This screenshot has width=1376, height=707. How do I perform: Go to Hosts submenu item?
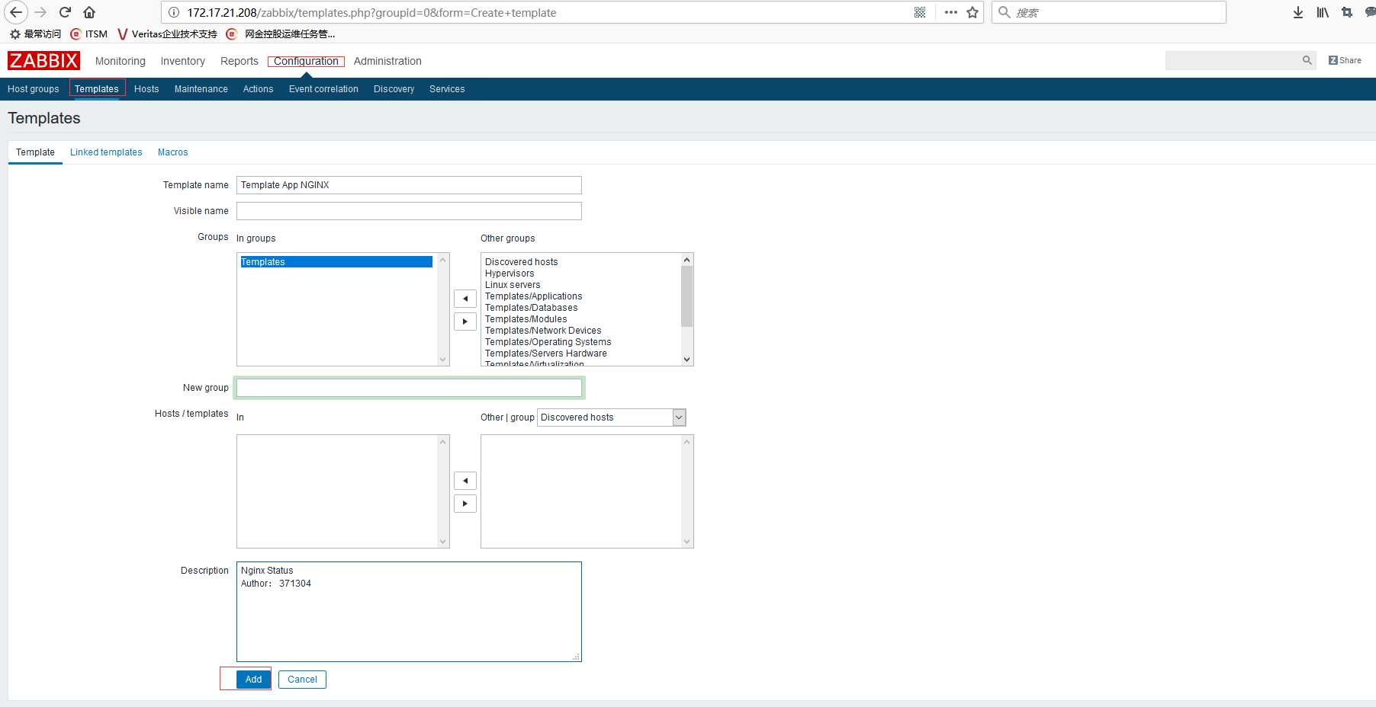point(146,89)
